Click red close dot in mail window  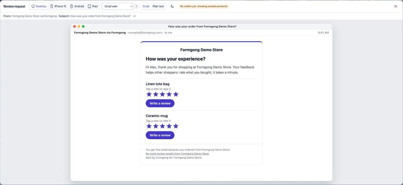[x=75, y=26]
